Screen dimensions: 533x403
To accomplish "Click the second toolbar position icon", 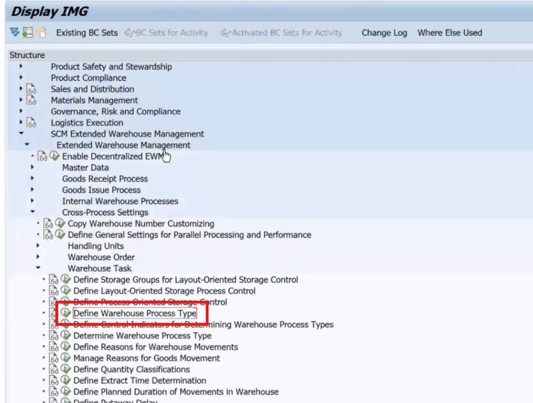I will (27, 32).
